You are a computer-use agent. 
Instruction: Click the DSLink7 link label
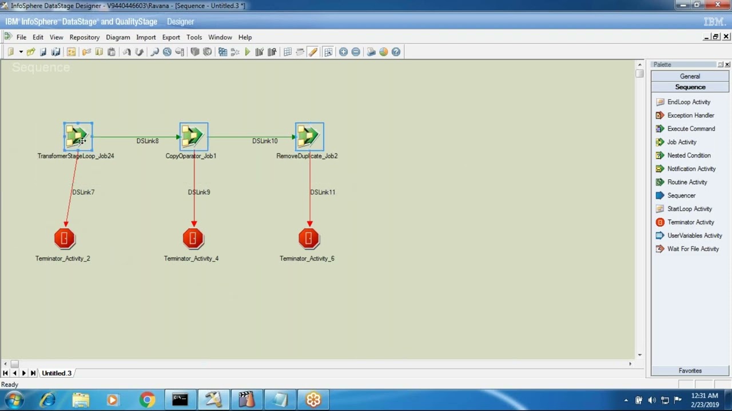(x=83, y=192)
